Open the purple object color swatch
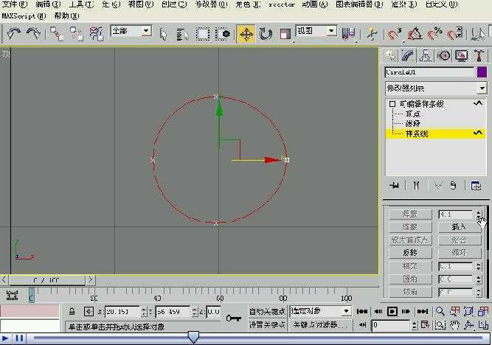This screenshot has width=492, height=345. coord(482,72)
